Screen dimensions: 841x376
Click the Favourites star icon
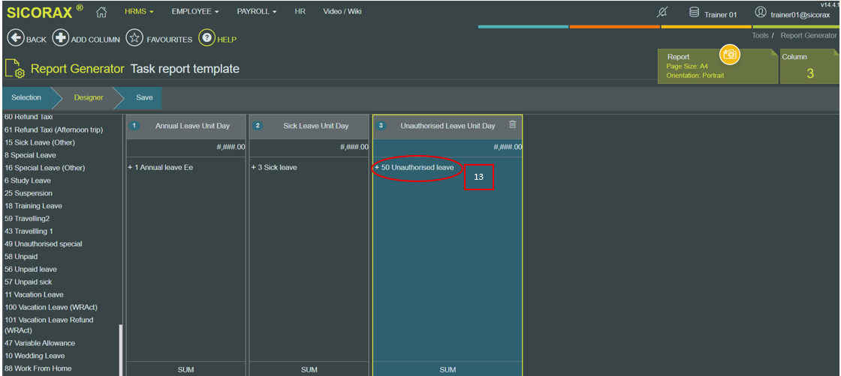[134, 38]
